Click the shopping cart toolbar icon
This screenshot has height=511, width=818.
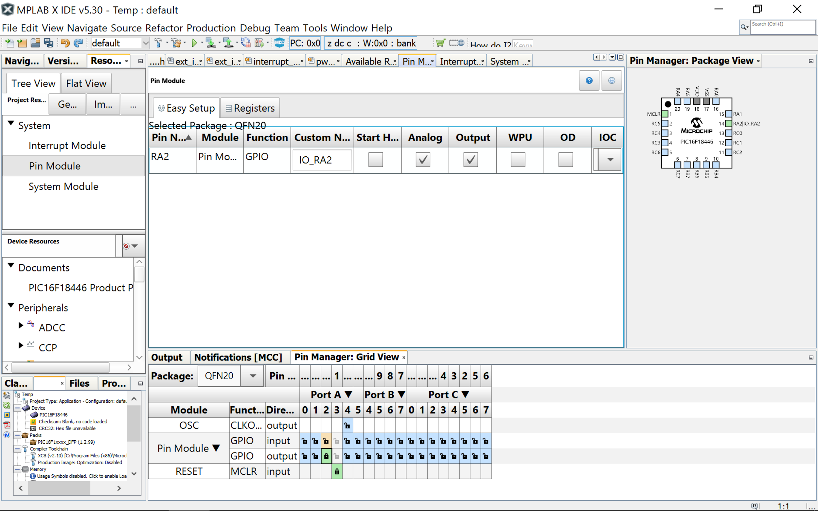coord(440,43)
